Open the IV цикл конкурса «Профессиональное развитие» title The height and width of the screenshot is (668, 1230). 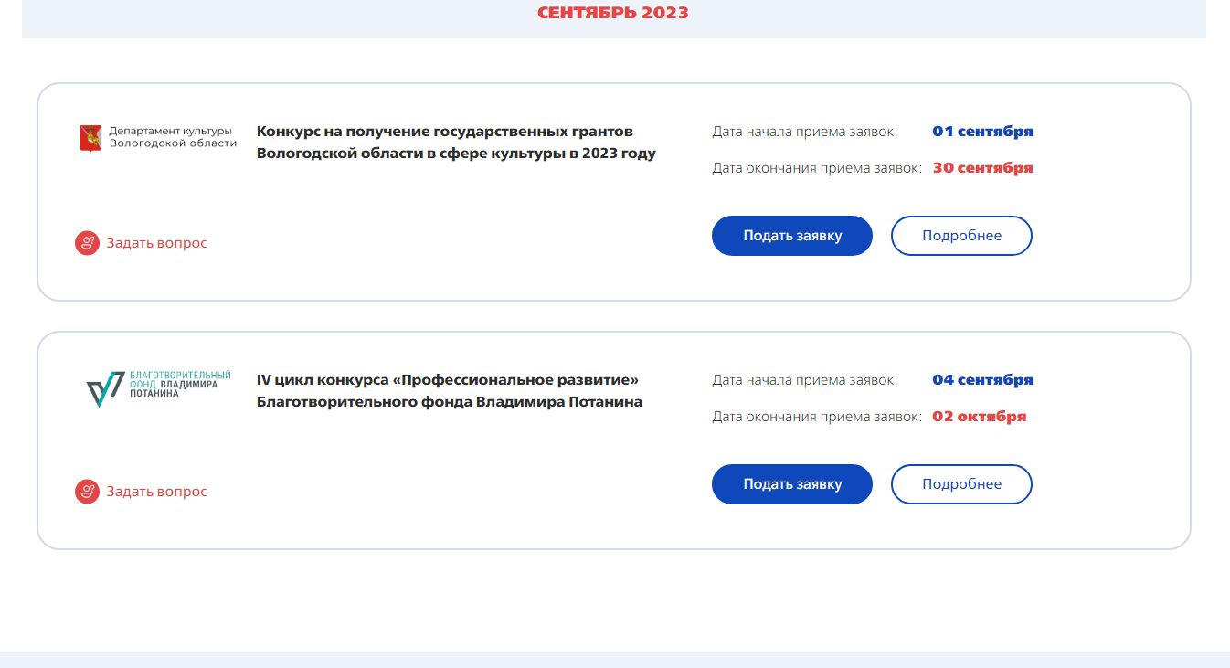coord(450,391)
